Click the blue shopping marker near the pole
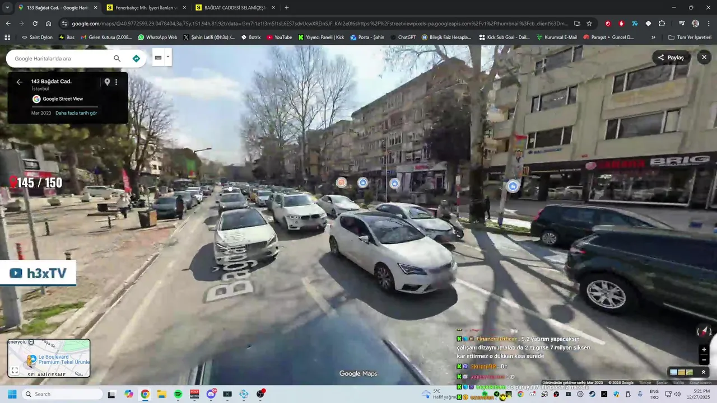The image size is (717, 403). pyautogui.click(x=513, y=186)
